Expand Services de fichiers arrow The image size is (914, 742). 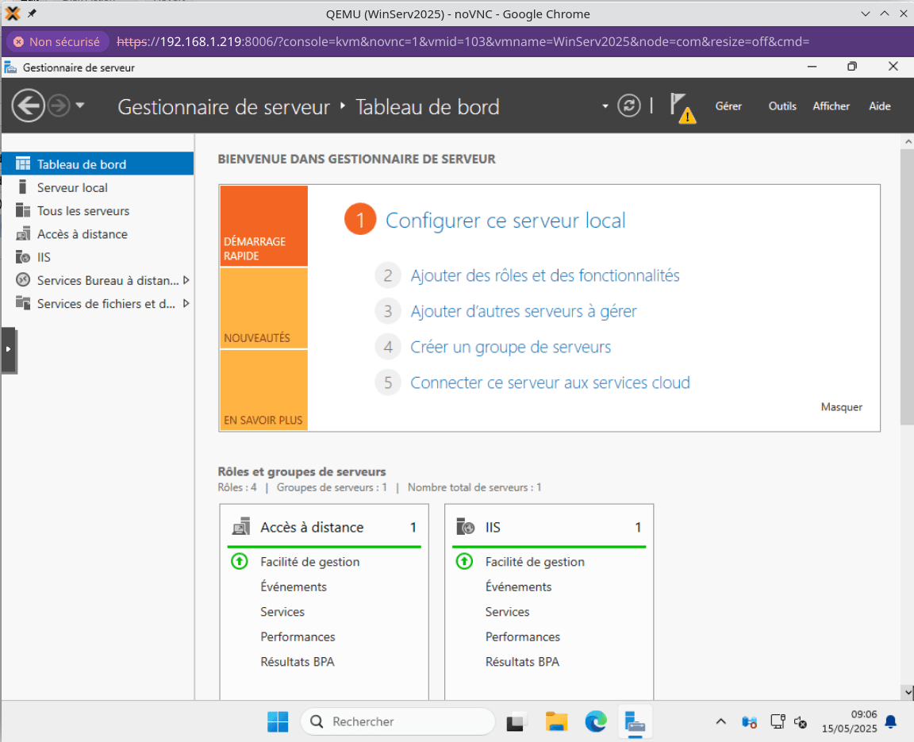tap(186, 303)
